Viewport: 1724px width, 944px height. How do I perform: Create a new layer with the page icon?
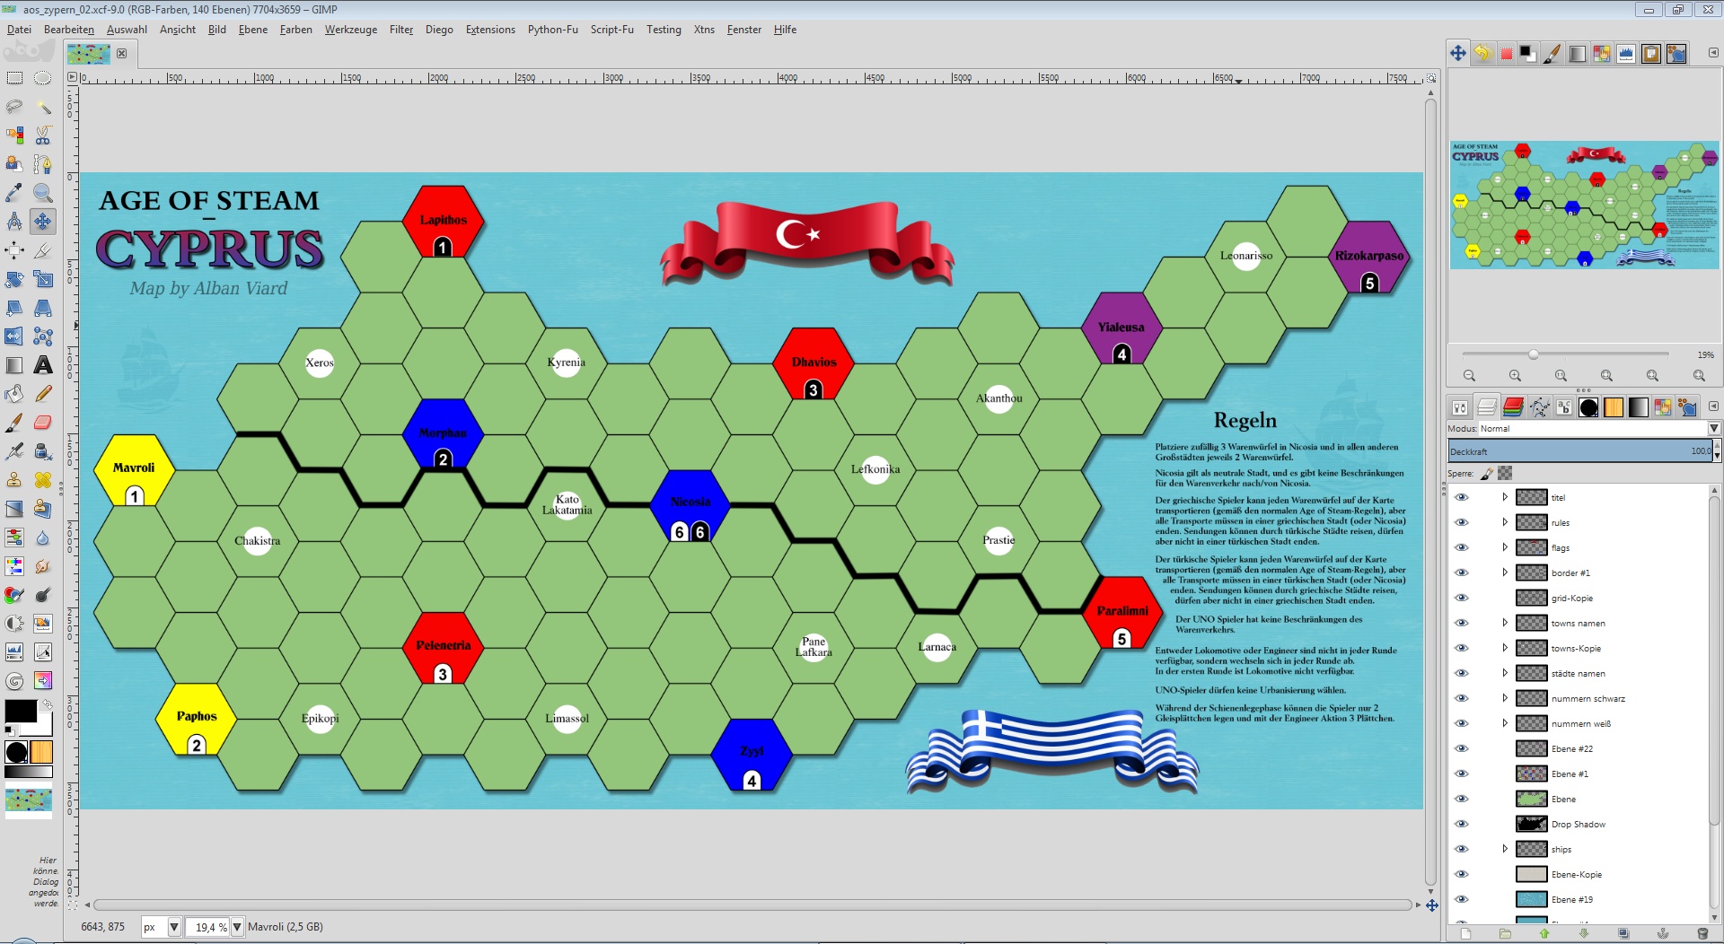1465,934
